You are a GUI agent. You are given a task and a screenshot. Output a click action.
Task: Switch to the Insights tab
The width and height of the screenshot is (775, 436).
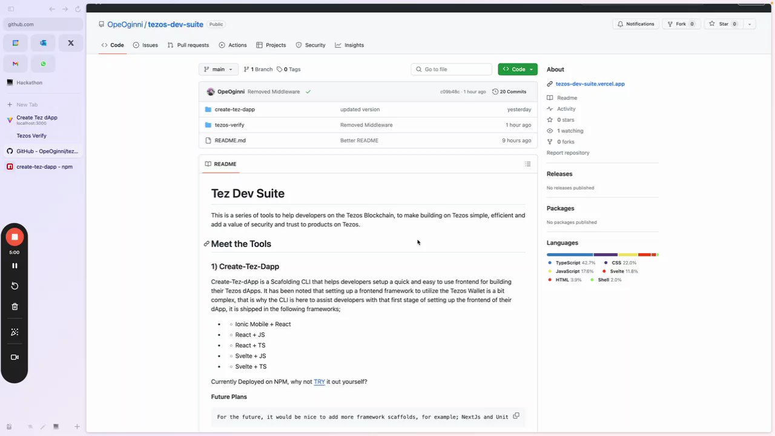(349, 45)
